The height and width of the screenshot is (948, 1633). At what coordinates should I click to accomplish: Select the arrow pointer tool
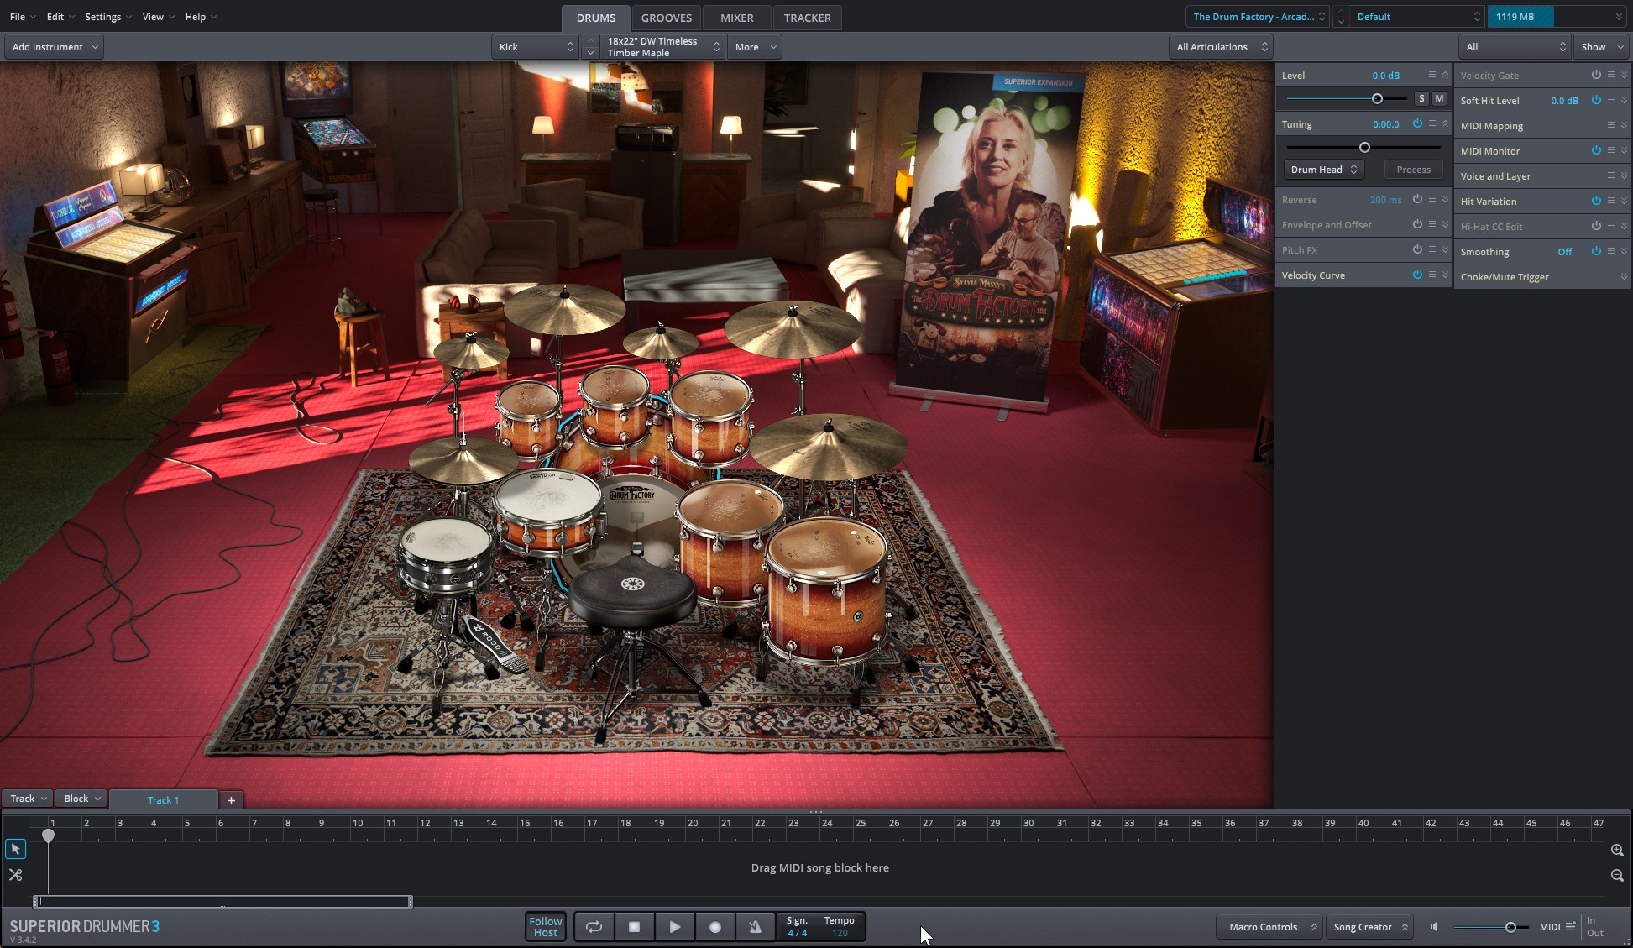pyautogui.click(x=15, y=849)
